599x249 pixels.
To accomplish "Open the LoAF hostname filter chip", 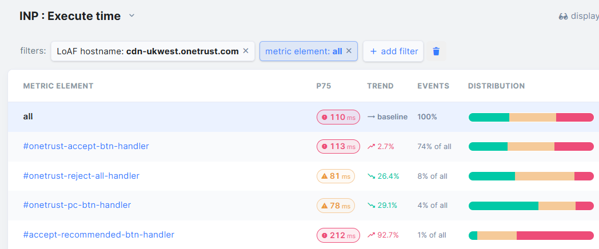I will (147, 51).
